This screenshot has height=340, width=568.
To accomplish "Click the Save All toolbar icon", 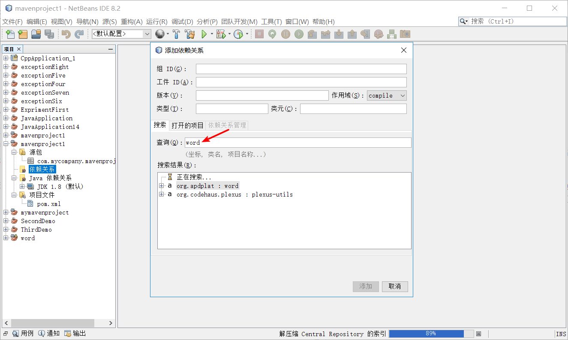I will (x=49, y=34).
